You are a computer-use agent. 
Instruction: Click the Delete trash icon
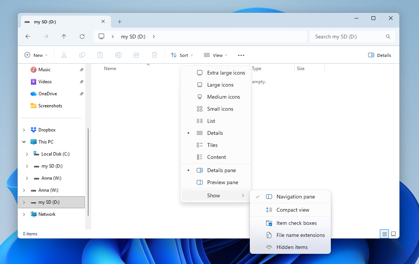point(154,55)
